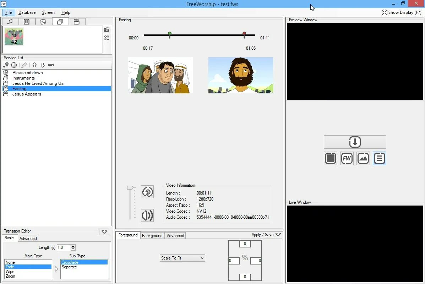Select 'Wipe' main transition type
Screen dimensions: 425x284
(28, 272)
